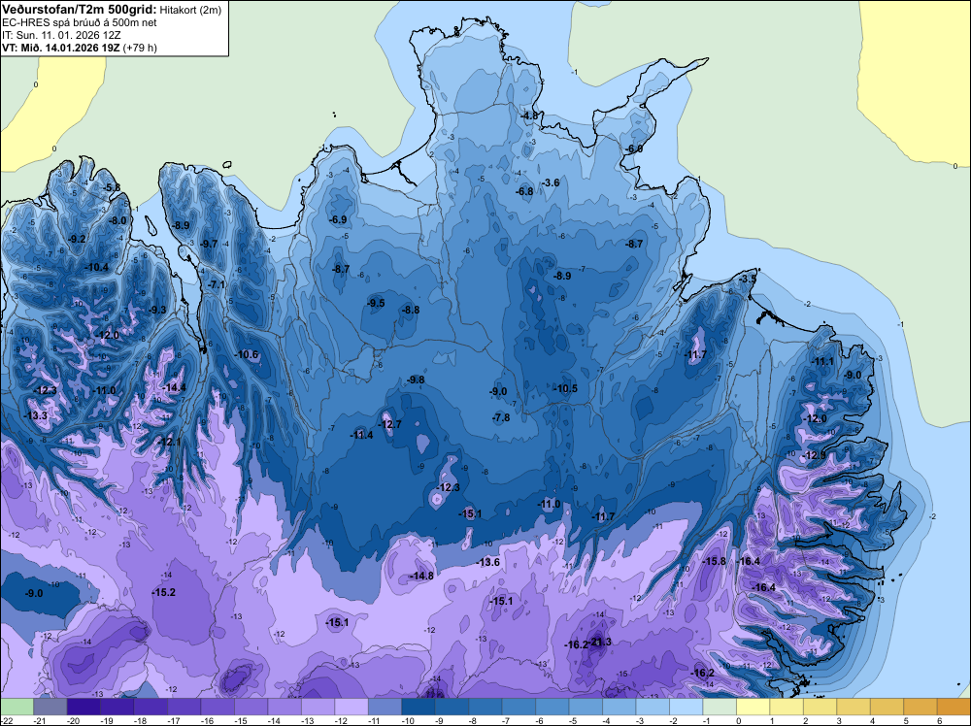The height and width of the screenshot is (726, 971).
Task: Click the -8.0 temperature label
Action: (x=117, y=220)
